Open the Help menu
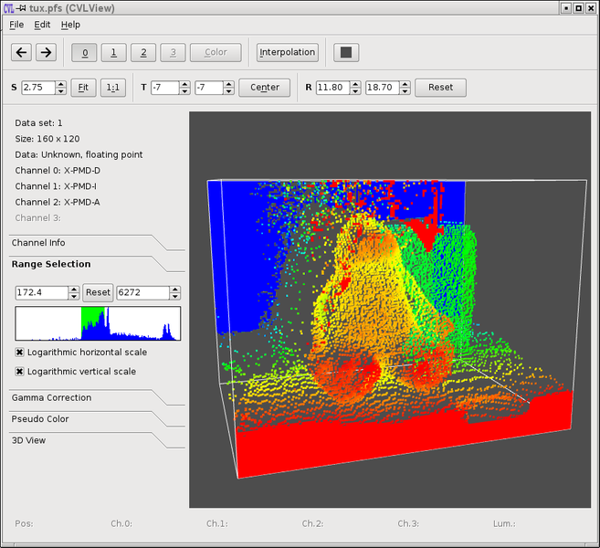The height and width of the screenshot is (548, 600). click(x=70, y=25)
